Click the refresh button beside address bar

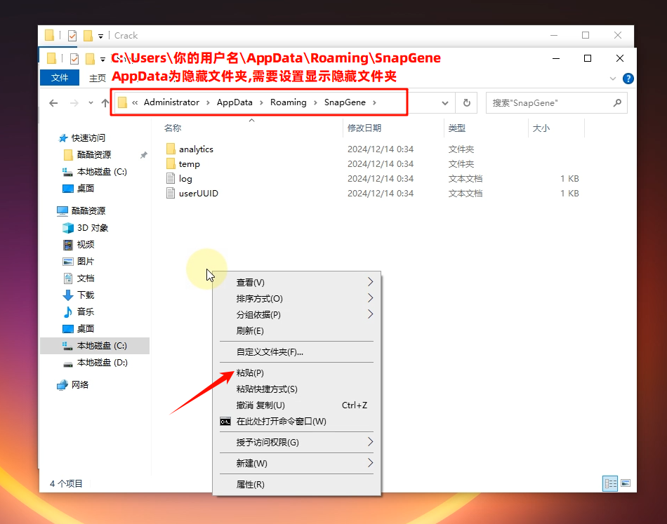[x=466, y=102]
